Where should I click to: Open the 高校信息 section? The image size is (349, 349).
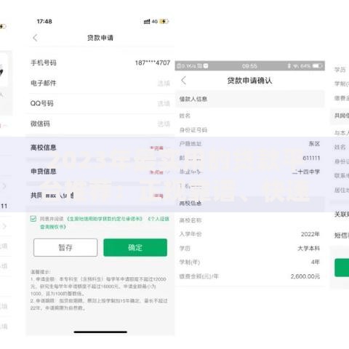pyautogui.click(x=100, y=148)
